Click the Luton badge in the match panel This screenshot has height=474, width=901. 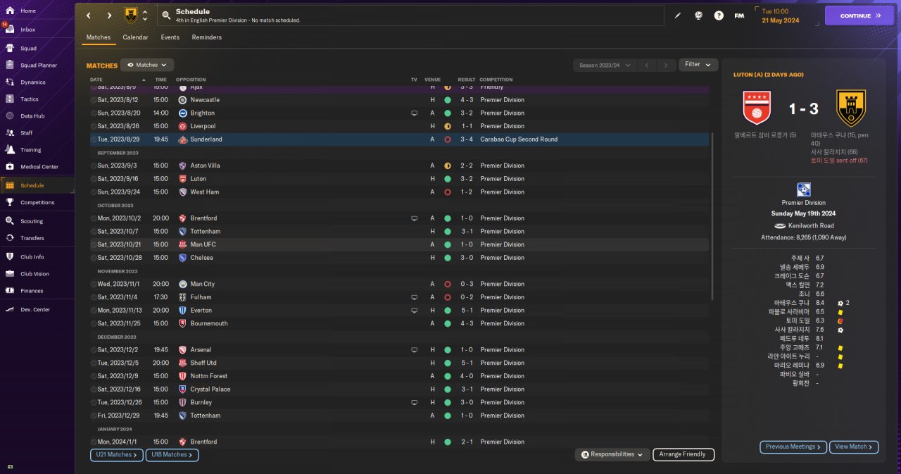pos(757,108)
